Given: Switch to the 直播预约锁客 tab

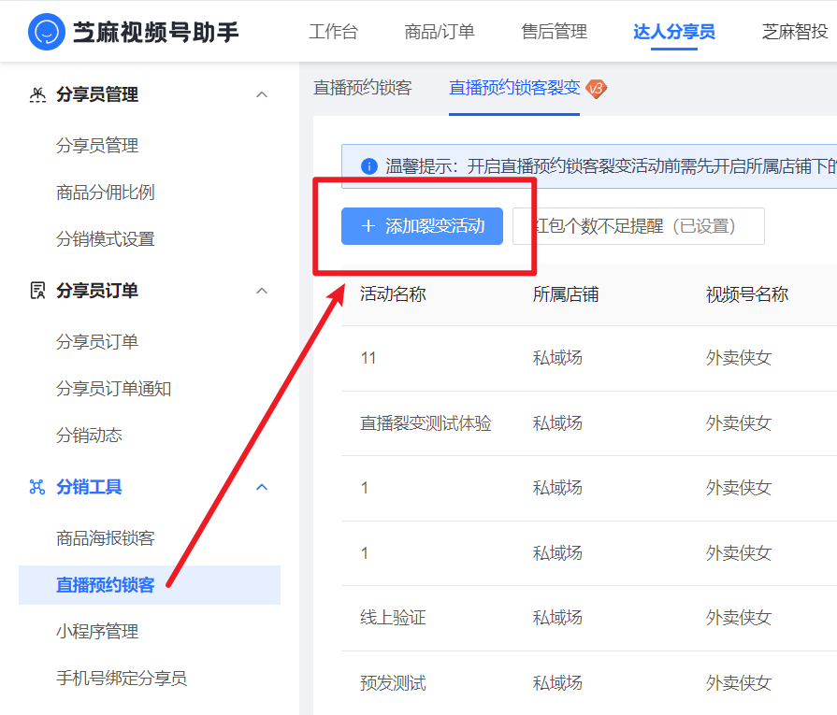Looking at the screenshot, I should pyautogui.click(x=363, y=88).
